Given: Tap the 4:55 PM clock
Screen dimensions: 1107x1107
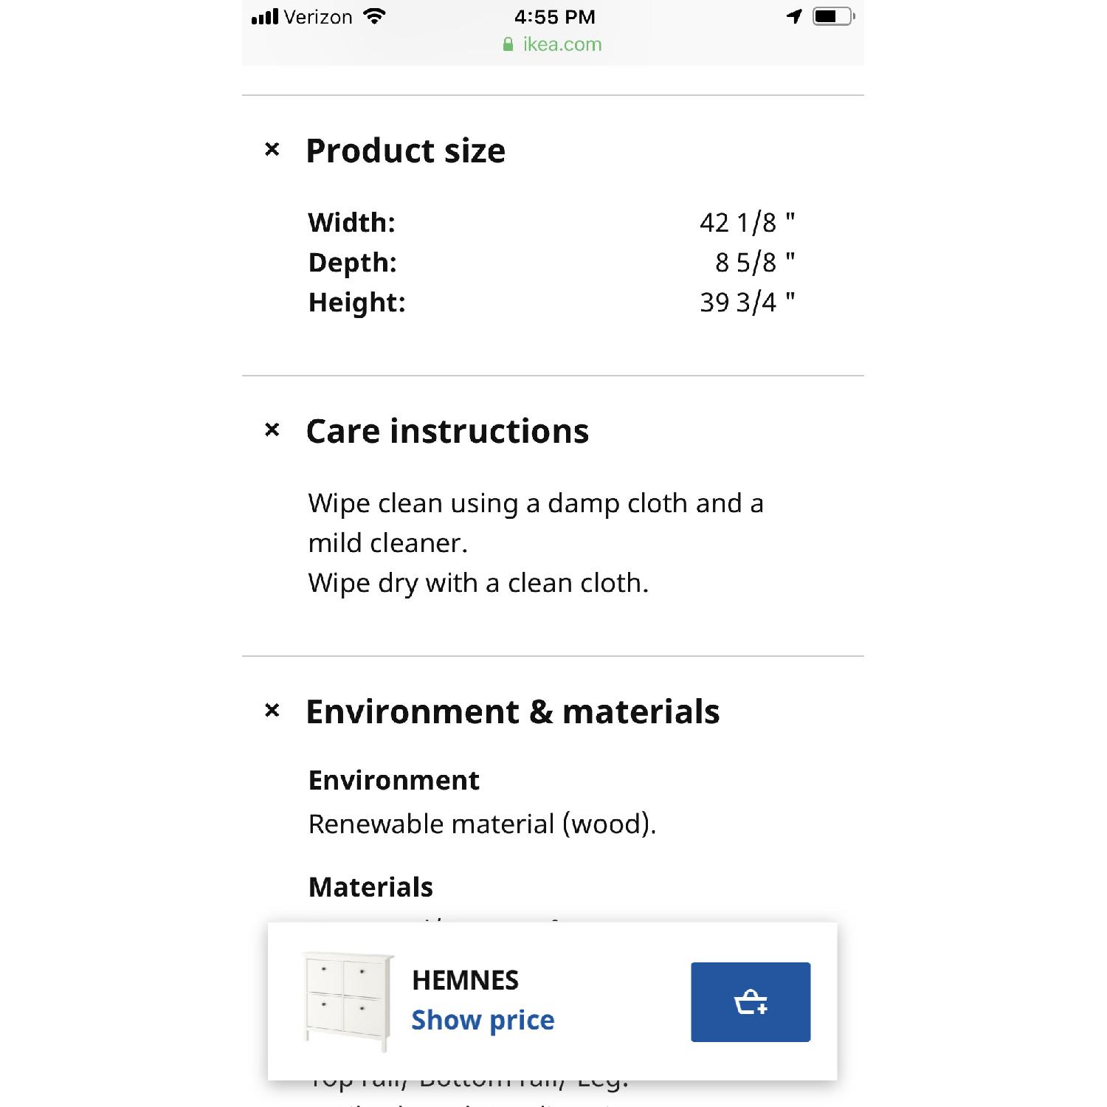Looking at the screenshot, I should point(554,17).
